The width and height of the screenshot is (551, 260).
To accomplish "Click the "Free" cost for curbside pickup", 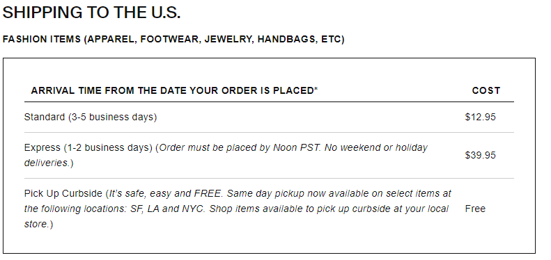I will (475, 209).
